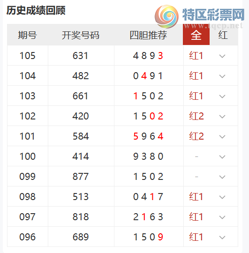Click the 红2 result for issue 102
Image resolution: width=249 pixels, height=253 pixels.
[196, 116]
